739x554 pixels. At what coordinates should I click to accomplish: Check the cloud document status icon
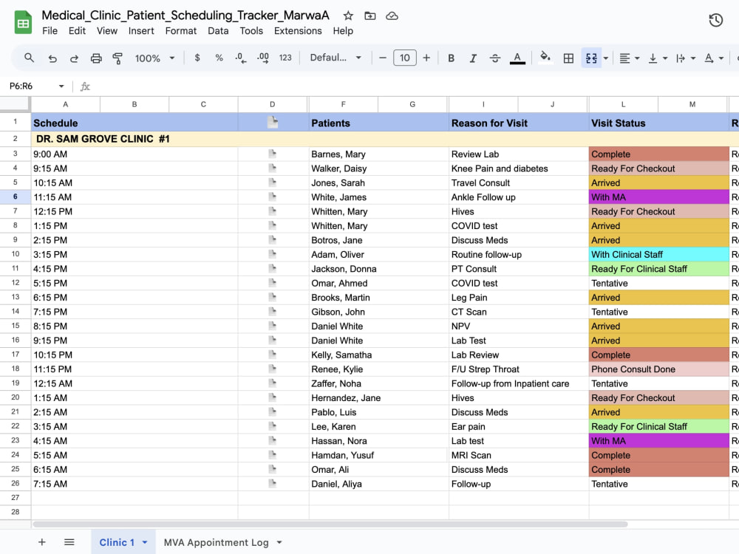[x=392, y=16]
